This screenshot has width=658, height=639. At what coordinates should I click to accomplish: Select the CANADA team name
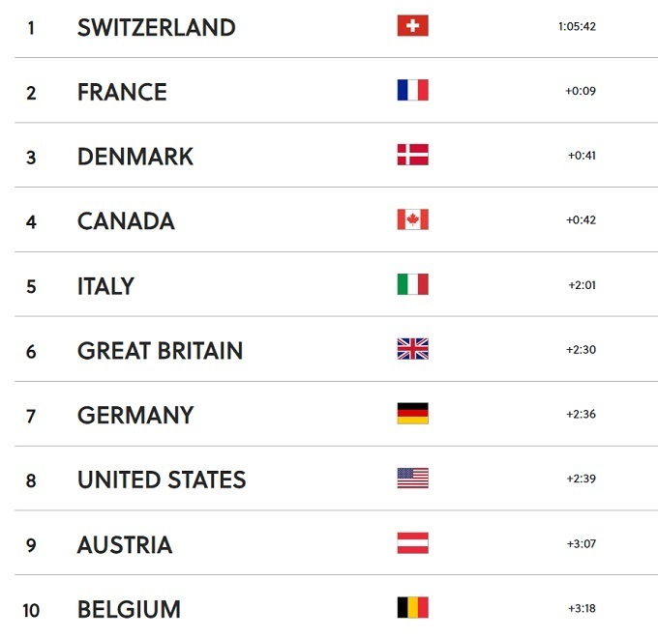126,221
